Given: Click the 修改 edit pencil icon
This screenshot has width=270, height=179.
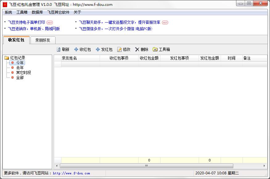Looking at the screenshot, I should [x=119, y=50].
